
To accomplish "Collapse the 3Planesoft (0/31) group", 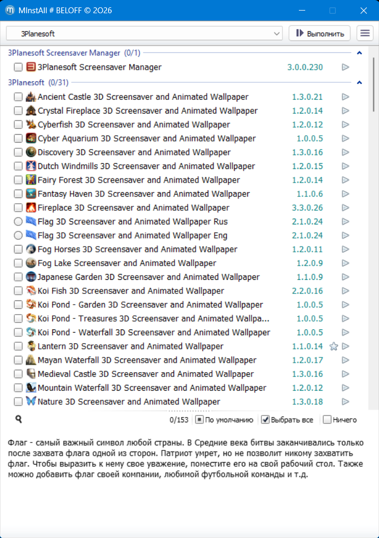I will click(x=359, y=82).
